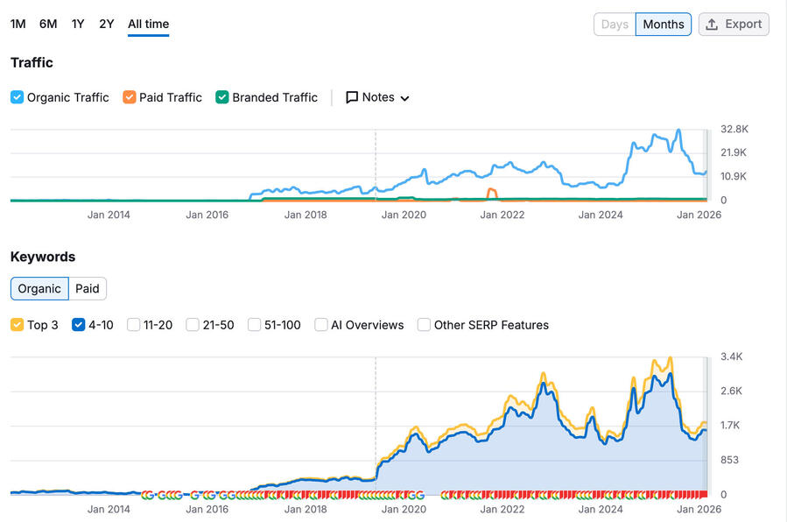Image resolution: width=787 pixels, height=522 pixels.
Task: Select the 1M time range tab
Action: tap(18, 25)
